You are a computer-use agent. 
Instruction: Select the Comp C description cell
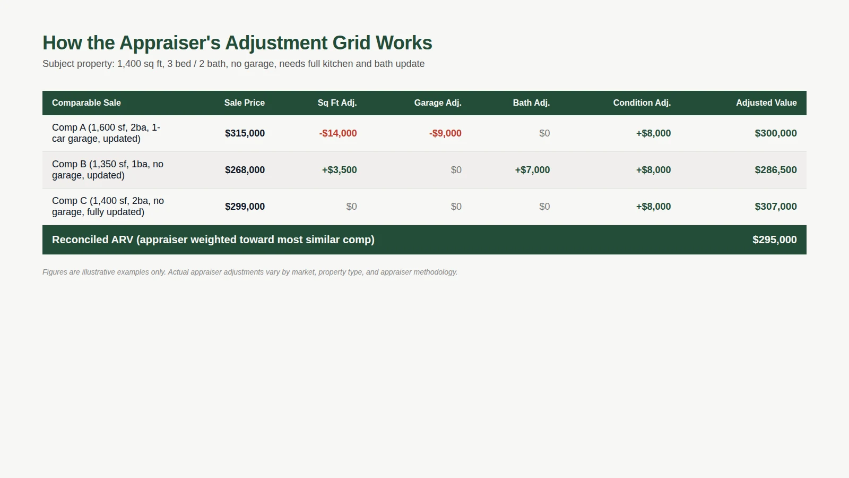108,207
